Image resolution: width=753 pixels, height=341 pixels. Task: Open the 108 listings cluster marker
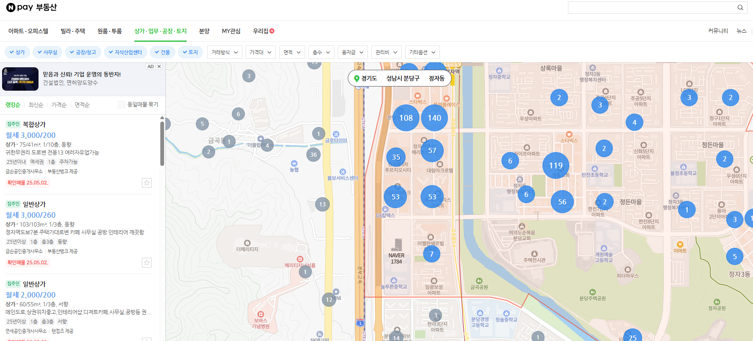click(406, 118)
